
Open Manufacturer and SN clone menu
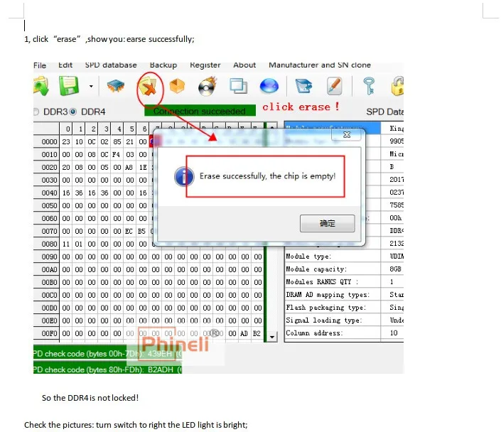320,65
